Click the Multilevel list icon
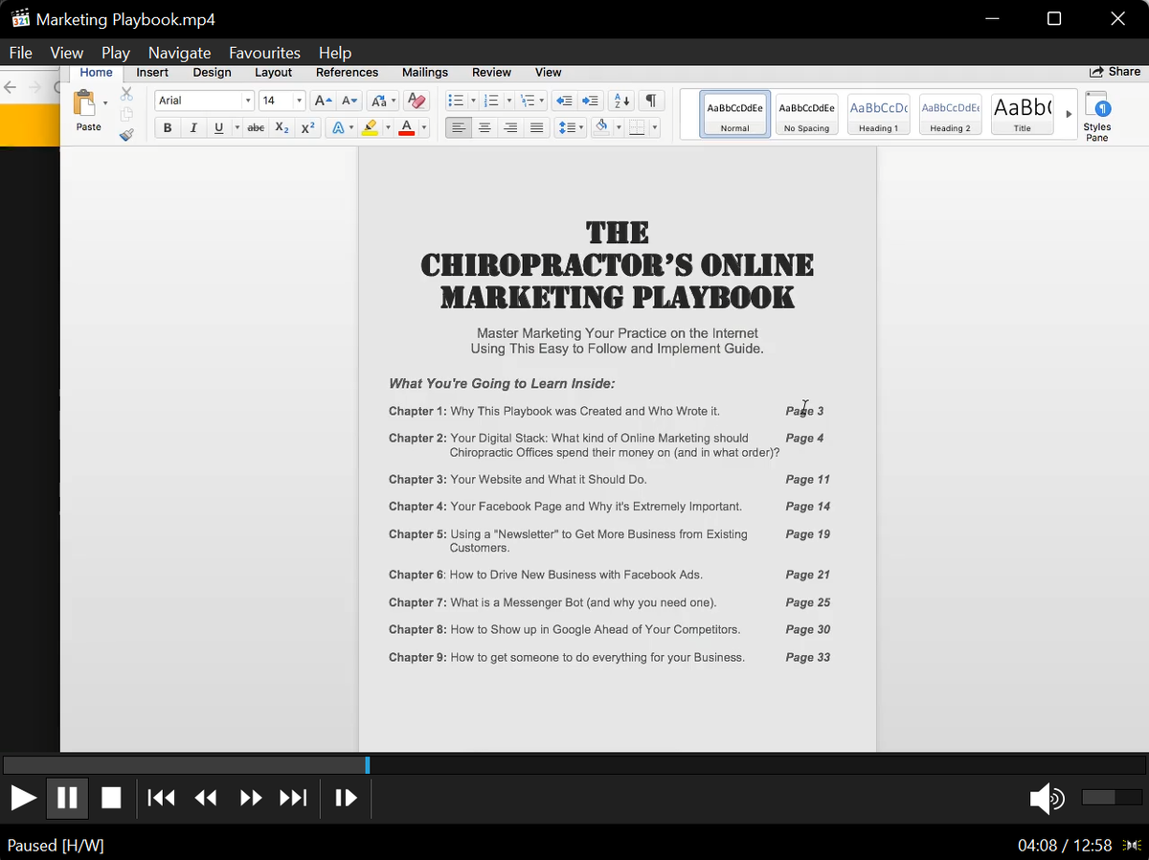1149x860 pixels. click(x=527, y=101)
